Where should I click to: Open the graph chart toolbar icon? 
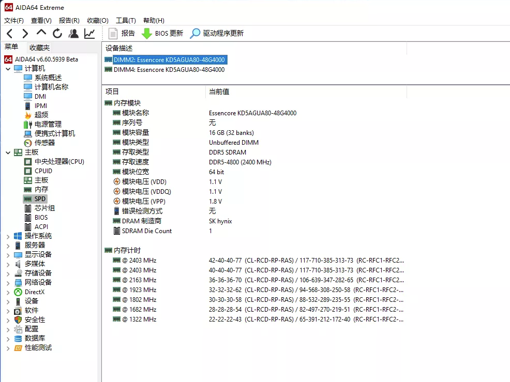(89, 33)
